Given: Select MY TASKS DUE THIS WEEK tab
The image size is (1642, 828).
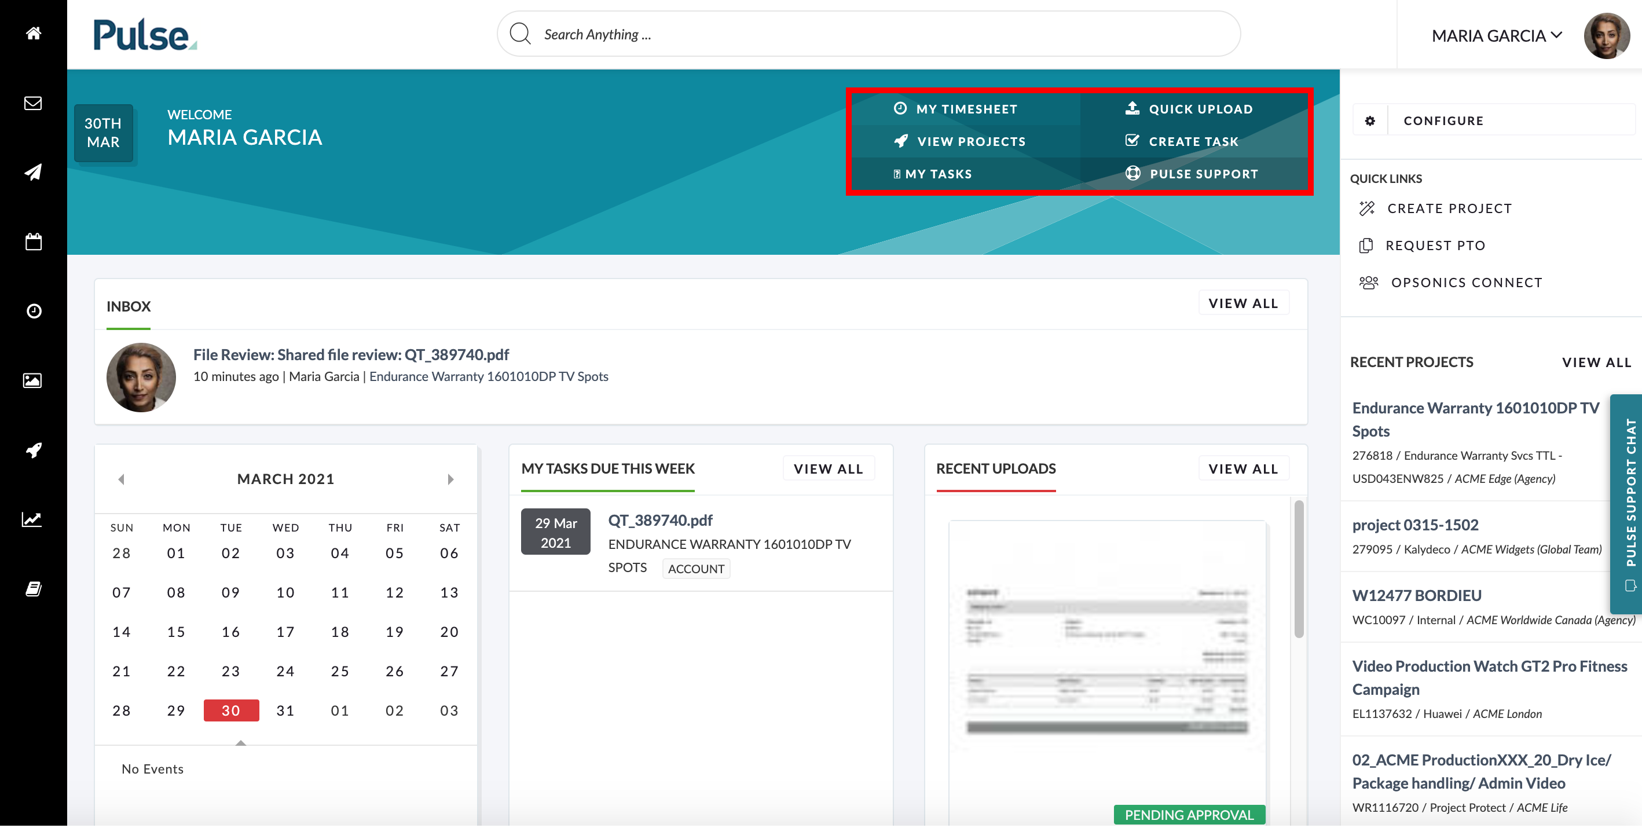Looking at the screenshot, I should tap(607, 468).
